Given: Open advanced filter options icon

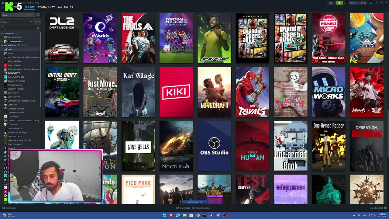Looking at the screenshot, I should (38, 28).
